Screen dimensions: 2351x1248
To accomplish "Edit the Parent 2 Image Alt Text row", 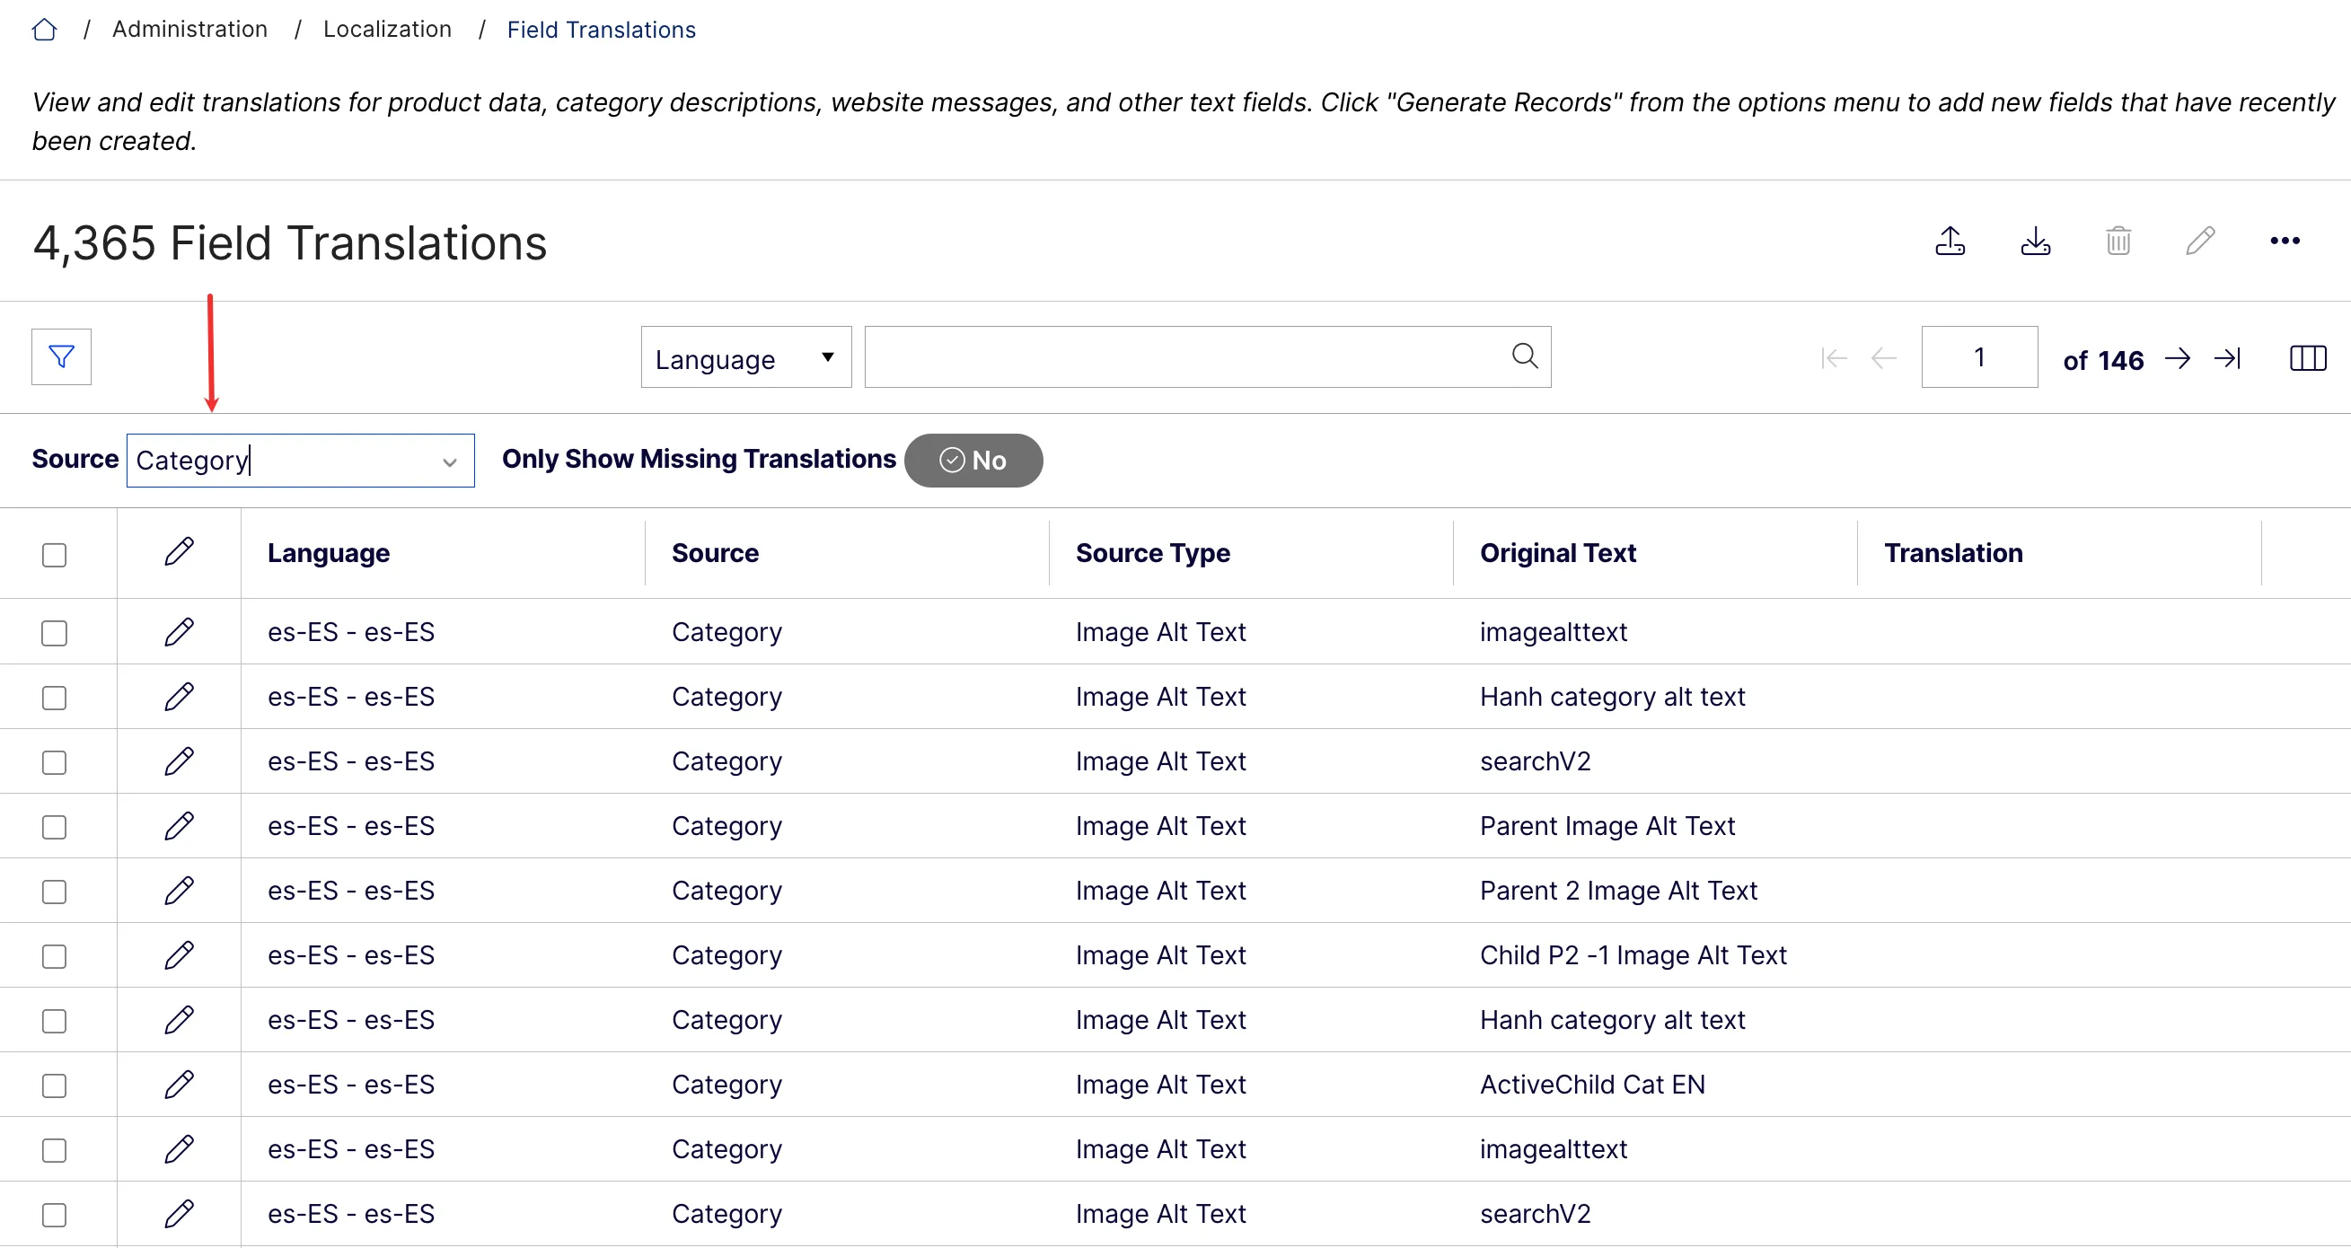I will 179,892.
